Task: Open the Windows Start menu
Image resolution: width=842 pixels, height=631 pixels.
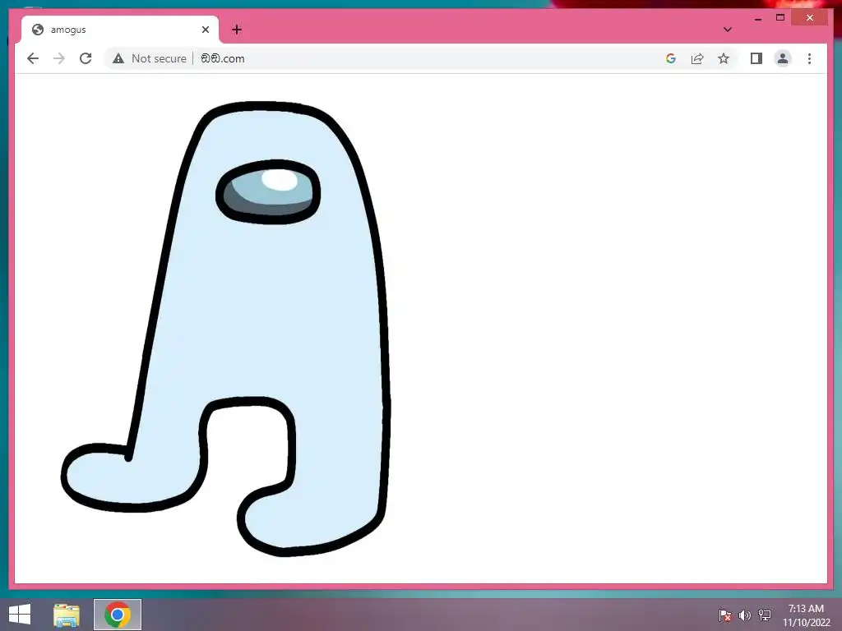Action: click(20, 615)
